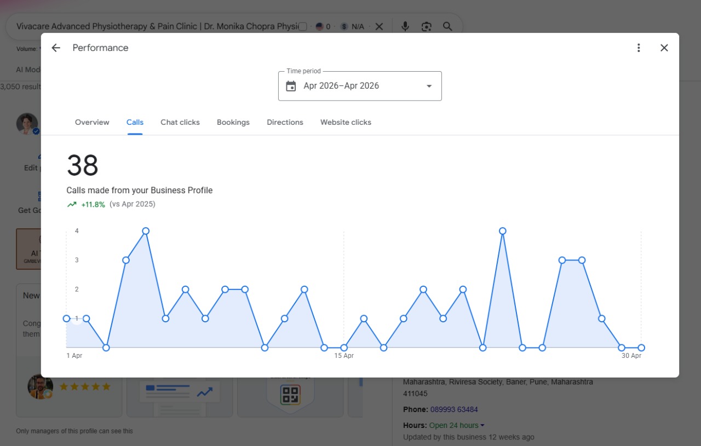This screenshot has height=446, width=701.
Task: Tick the checkbox in the search bar
Action: pos(303,26)
